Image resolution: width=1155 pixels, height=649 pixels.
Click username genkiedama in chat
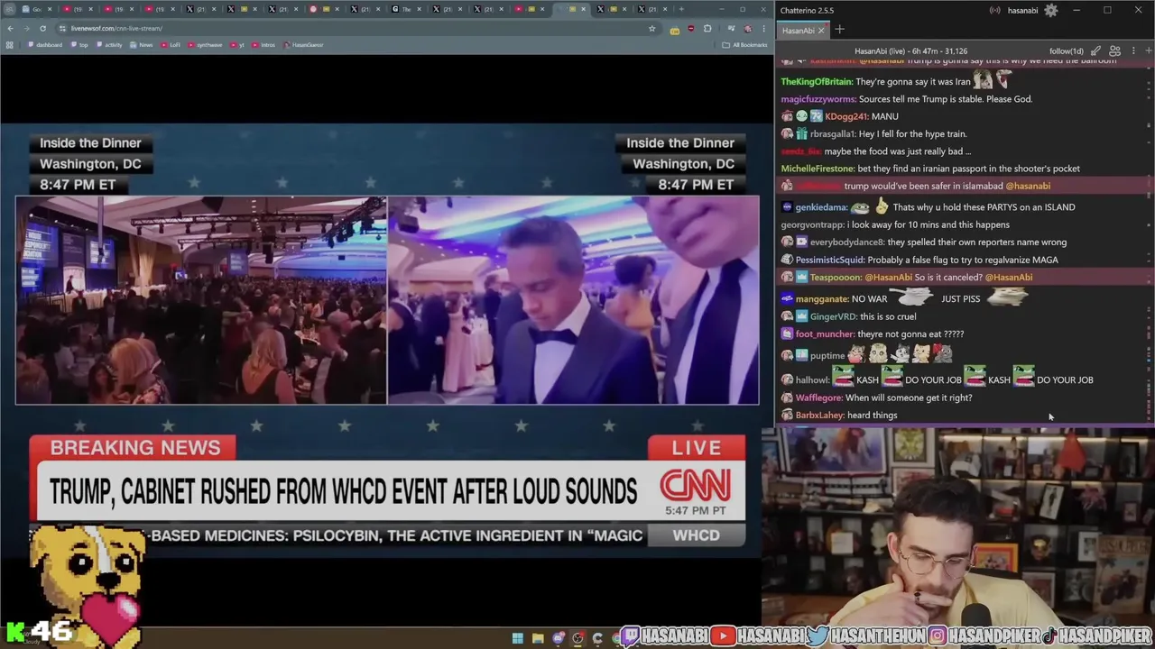(821, 207)
